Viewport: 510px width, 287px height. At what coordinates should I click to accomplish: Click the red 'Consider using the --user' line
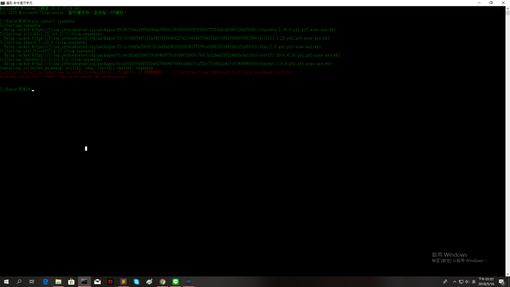click(63, 76)
